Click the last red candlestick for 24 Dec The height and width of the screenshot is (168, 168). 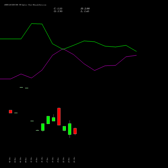point(75,131)
